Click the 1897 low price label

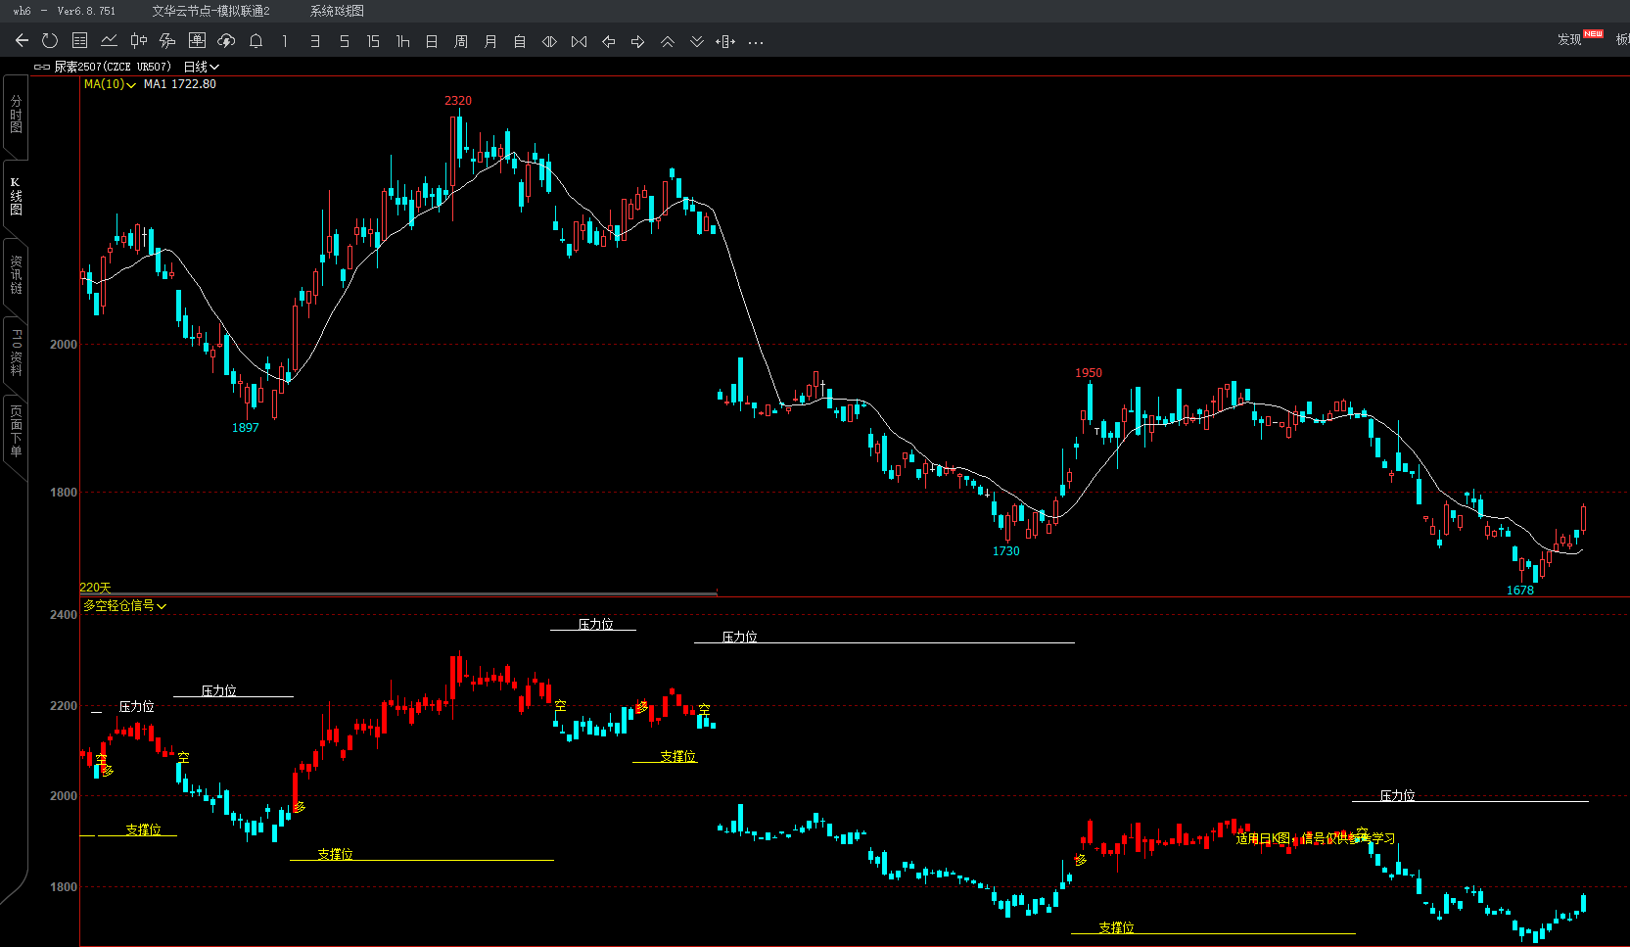[246, 428]
